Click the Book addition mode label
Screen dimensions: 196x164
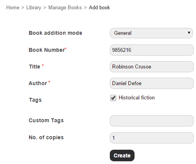[x=55, y=33]
